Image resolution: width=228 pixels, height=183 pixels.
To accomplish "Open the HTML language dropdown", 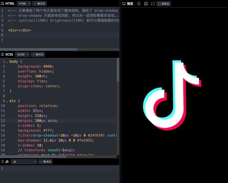I will point(24,3).
